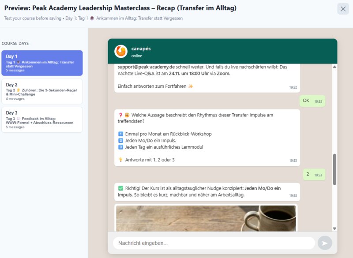Screen dimensions: 353x258
Task: Click the sent OK message bubble
Action: click(312, 101)
